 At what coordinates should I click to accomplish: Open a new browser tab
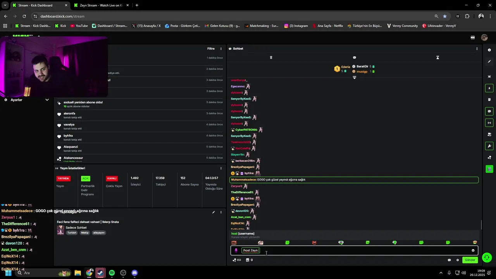[x=137, y=5]
